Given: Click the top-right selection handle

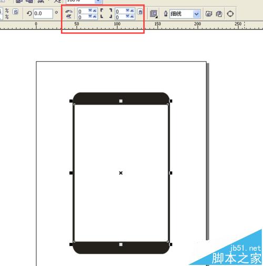Looking at the screenshot, I should (x=171, y=101).
